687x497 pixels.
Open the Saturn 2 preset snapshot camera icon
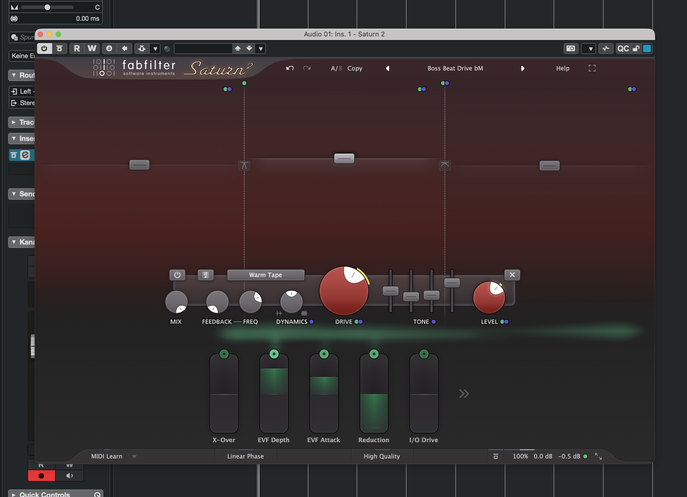click(x=571, y=48)
